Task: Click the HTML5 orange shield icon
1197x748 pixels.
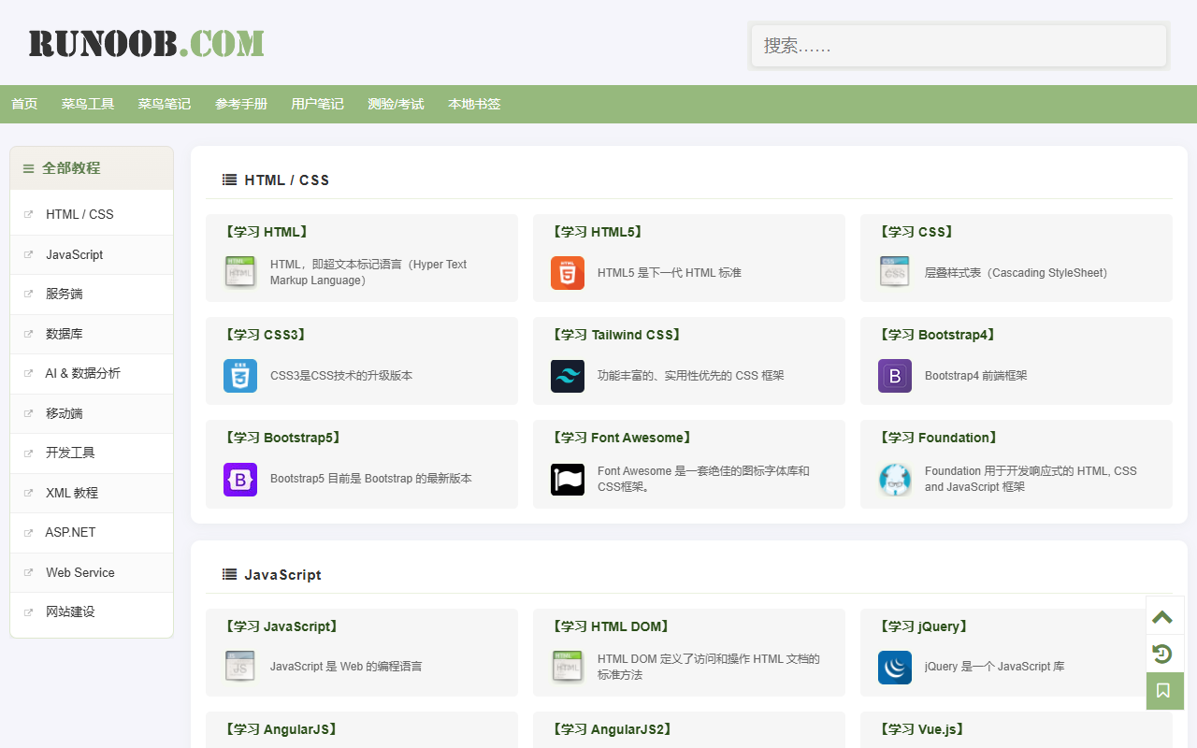Action: coord(567,273)
